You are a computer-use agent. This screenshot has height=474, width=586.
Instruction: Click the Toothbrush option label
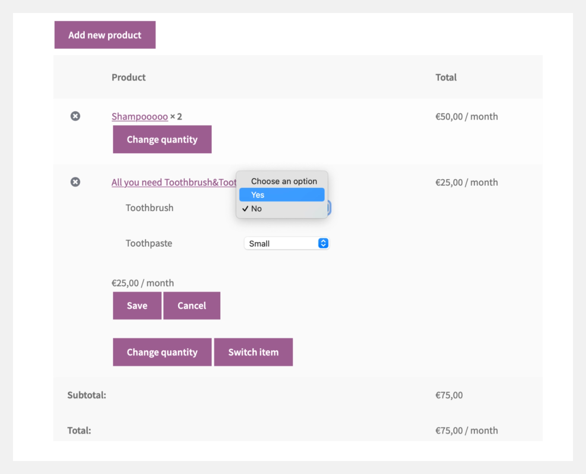(x=150, y=208)
